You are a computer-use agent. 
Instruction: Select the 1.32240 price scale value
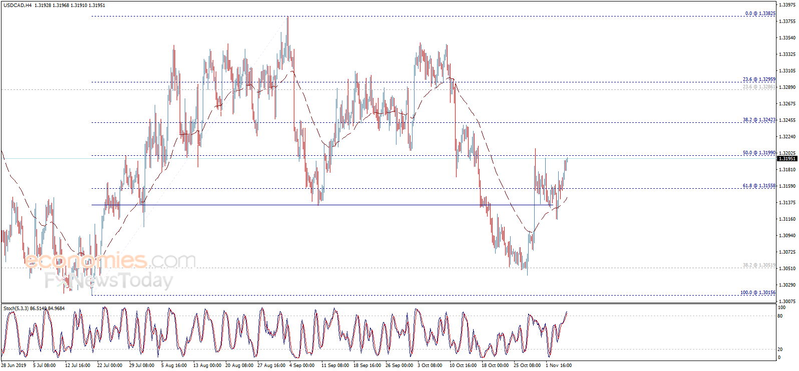coord(787,137)
